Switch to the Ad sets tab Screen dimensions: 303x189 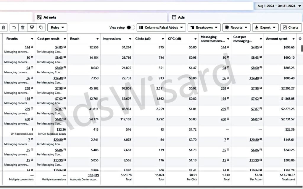pyautogui.click(x=101, y=17)
